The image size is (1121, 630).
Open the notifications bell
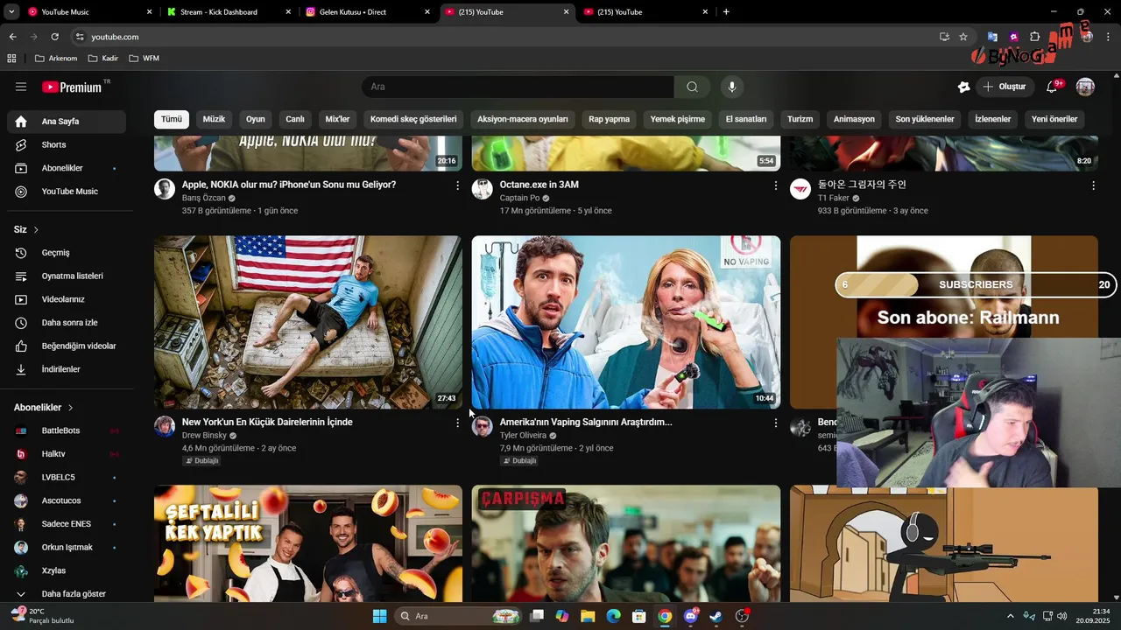[x=1052, y=87]
